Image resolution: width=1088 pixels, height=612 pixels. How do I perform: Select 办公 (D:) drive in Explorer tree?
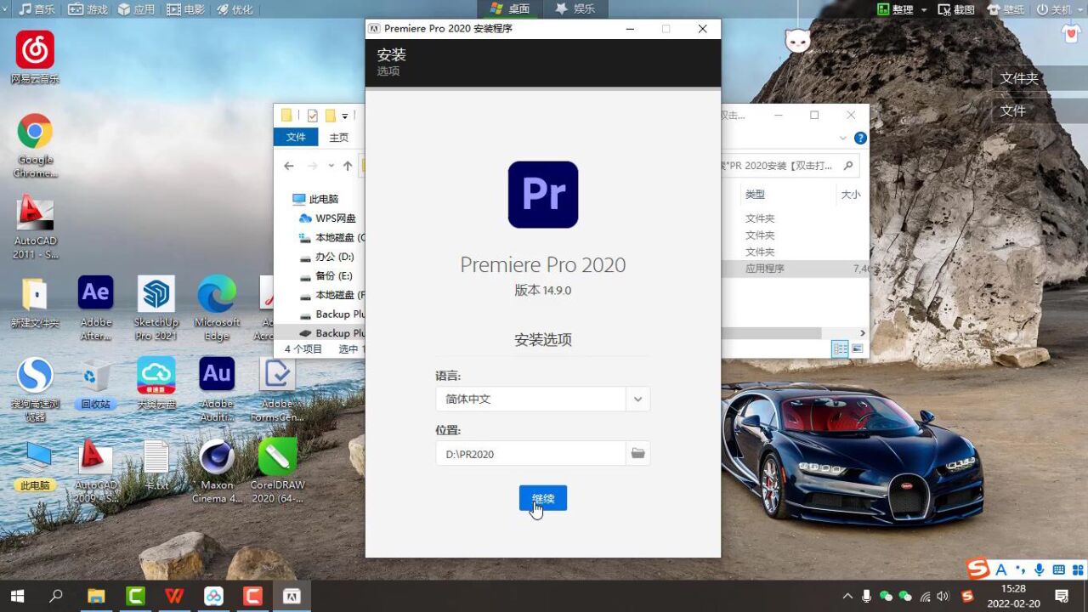[x=327, y=256]
